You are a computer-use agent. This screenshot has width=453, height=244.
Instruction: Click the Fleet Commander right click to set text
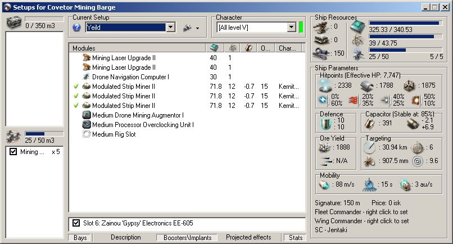361,212
